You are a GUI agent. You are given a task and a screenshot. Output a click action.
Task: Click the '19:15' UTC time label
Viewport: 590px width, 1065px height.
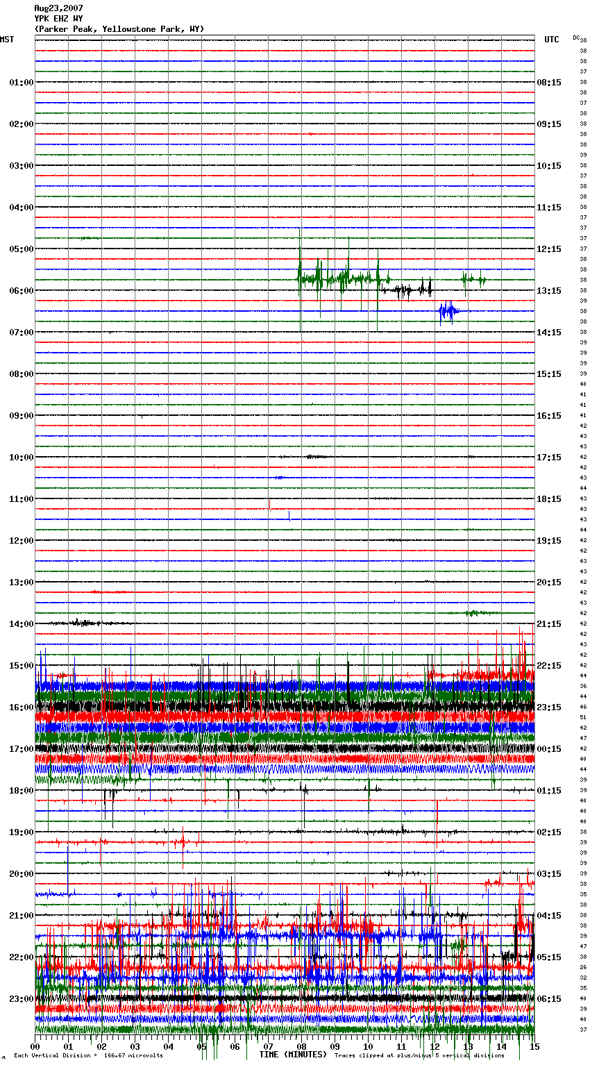click(x=549, y=541)
